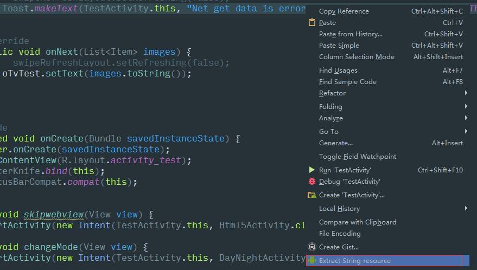Choose File Encoding menu item
The image size is (477, 270).
(x=387, y=234)
